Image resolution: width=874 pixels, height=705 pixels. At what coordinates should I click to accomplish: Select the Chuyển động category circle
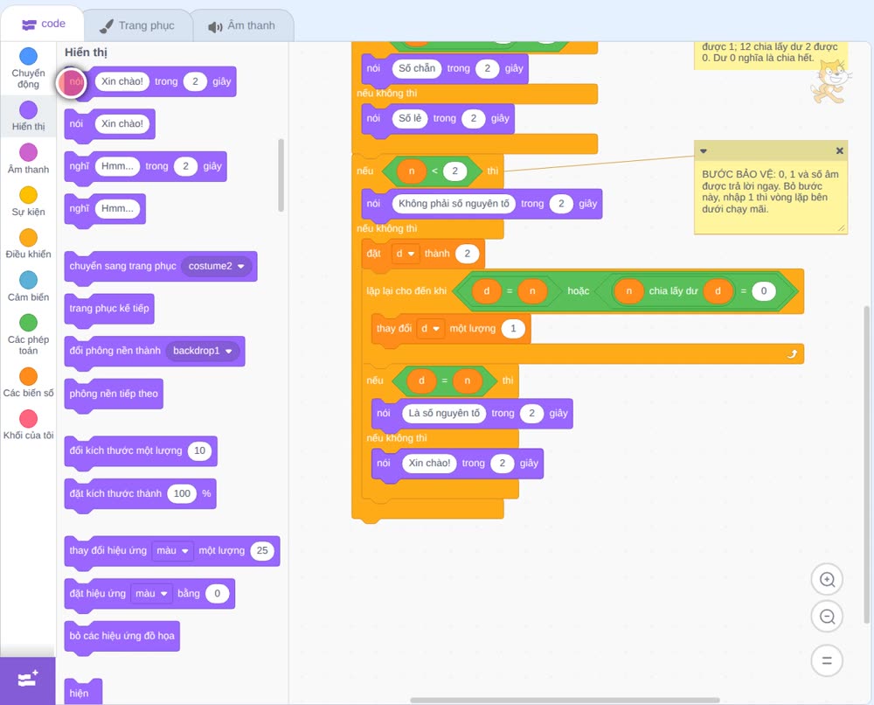[x=29, y=56]
